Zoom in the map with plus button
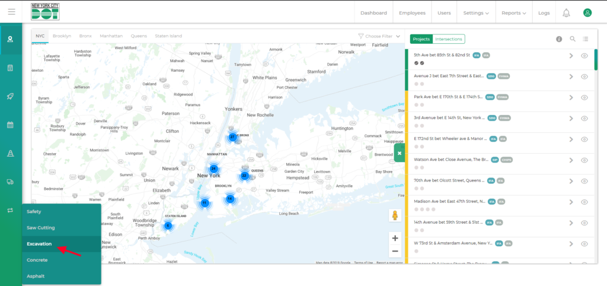Screen dimensions: 607x286 point(395,238)
